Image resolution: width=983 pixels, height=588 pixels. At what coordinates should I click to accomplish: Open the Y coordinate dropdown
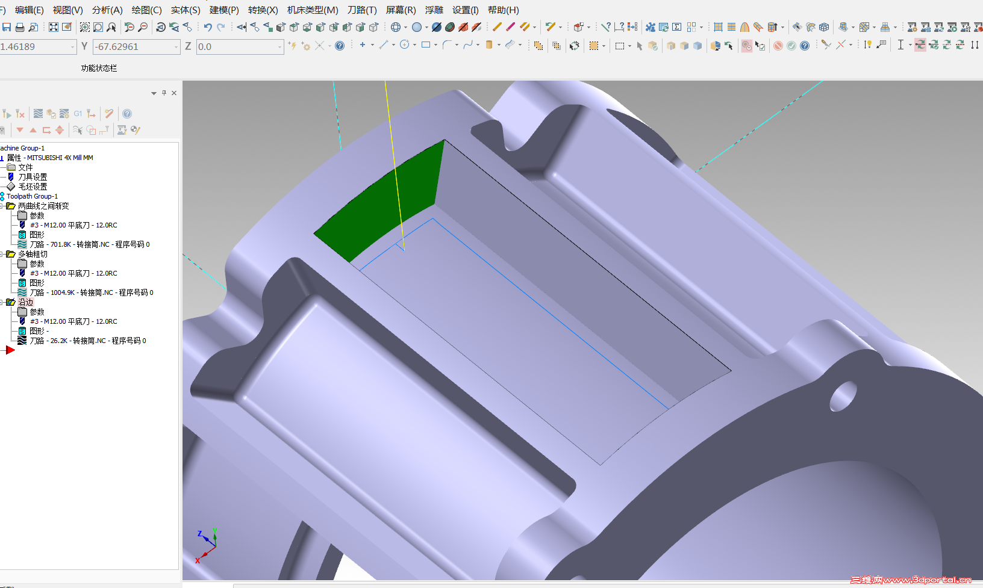(x=176, y=47)
